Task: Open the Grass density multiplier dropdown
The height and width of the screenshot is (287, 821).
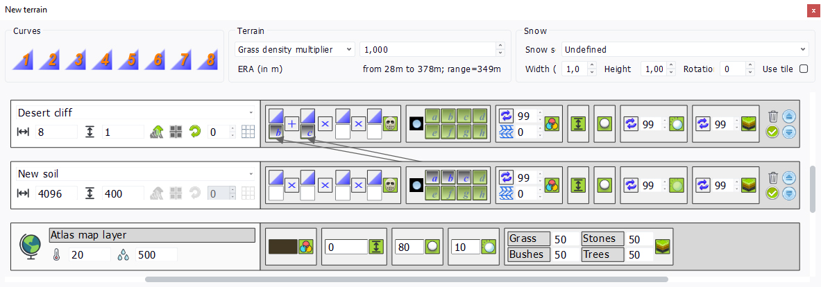Action: tap(295, 49)
